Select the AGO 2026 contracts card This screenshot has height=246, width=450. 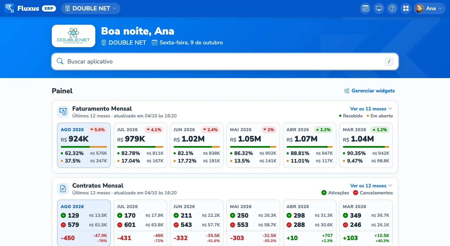pos(84,223)
